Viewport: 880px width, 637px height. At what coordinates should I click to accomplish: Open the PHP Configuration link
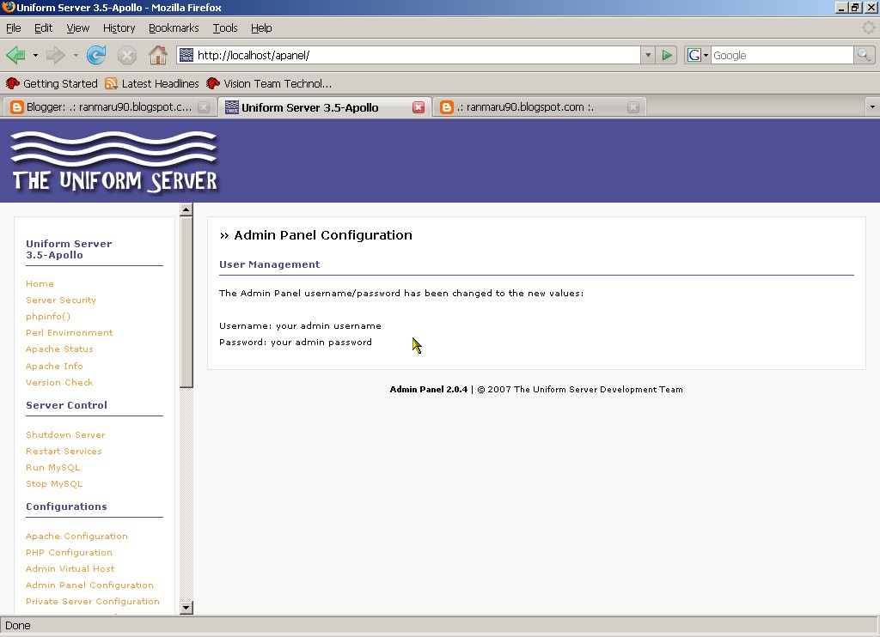pyautogui.click(x=69, y=552)
